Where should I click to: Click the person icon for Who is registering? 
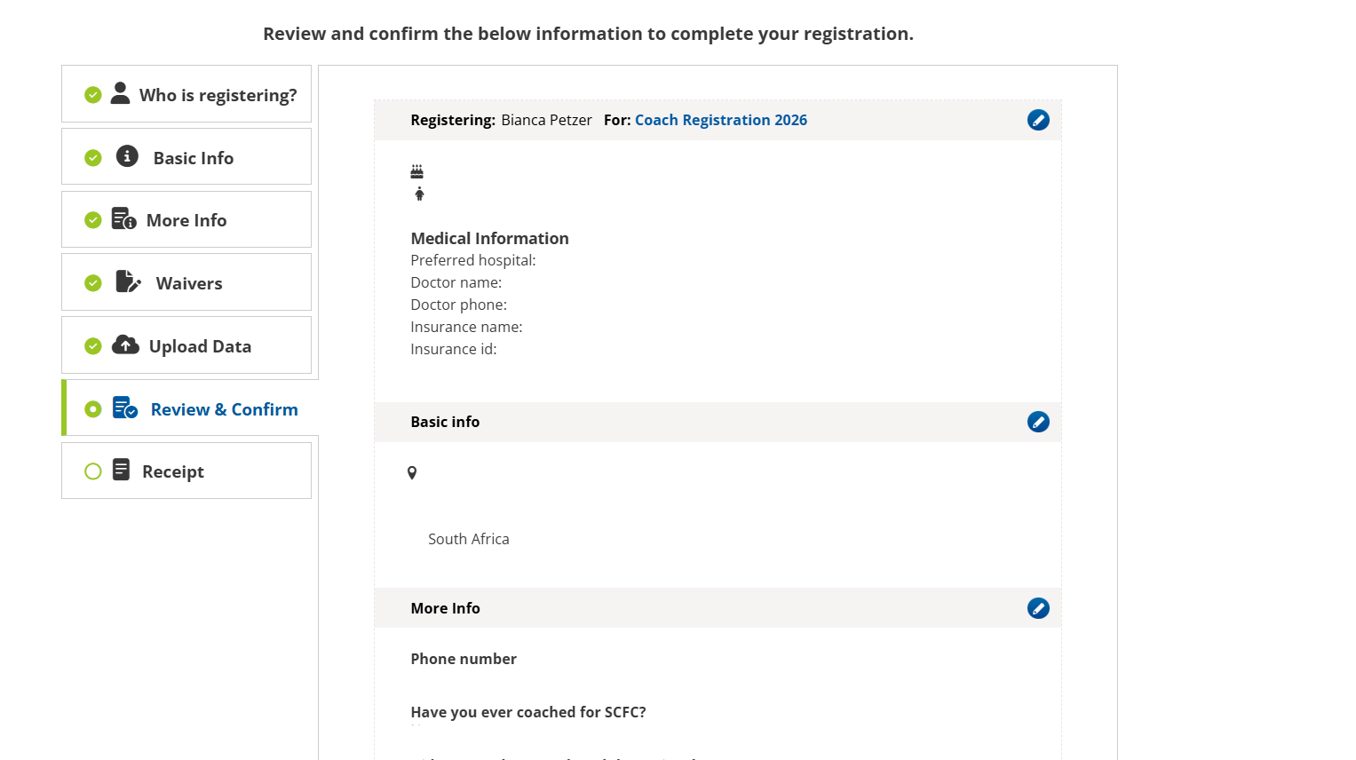pyautogui.click(x=120, y=93)
